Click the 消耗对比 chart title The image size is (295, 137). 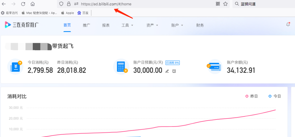(17, 96)
